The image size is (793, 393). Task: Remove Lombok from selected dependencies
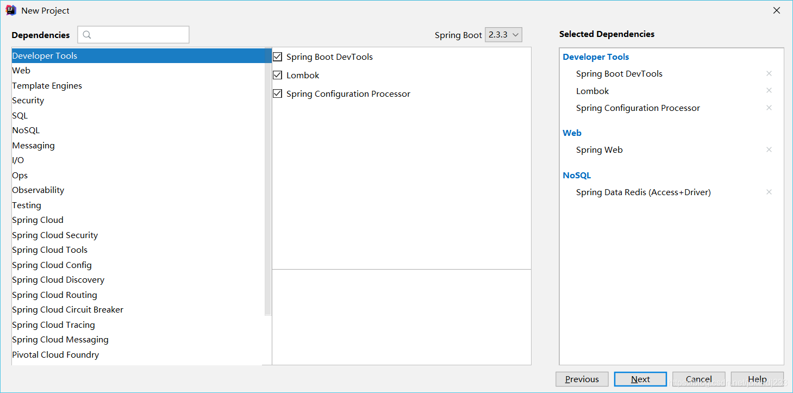coord(769,91)
